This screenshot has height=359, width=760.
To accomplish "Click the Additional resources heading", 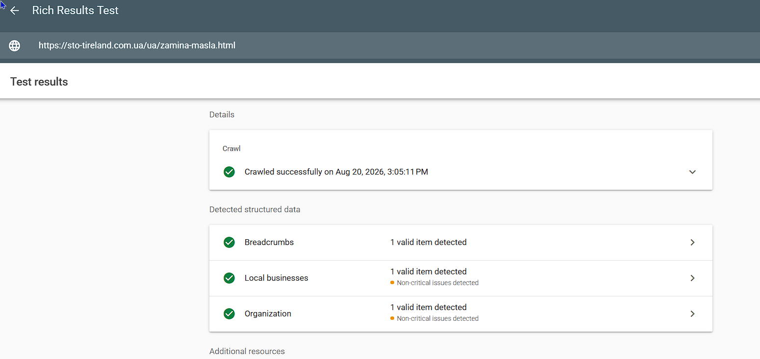I will (247, 352).
